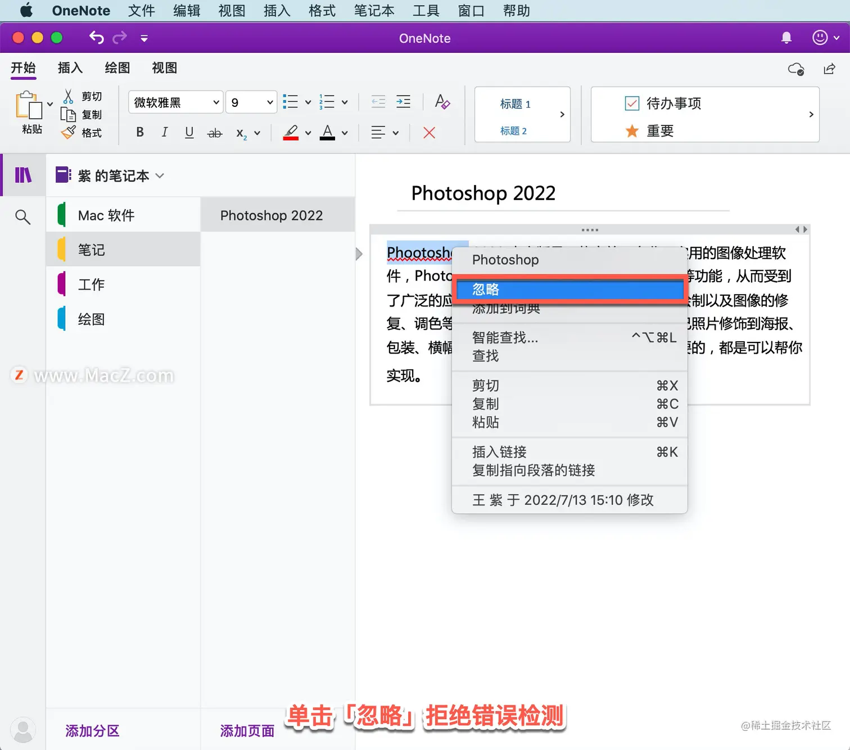The image size is (850, 750).
Task: Click the account avatar at bottom left
Action: tap(23, 730)
